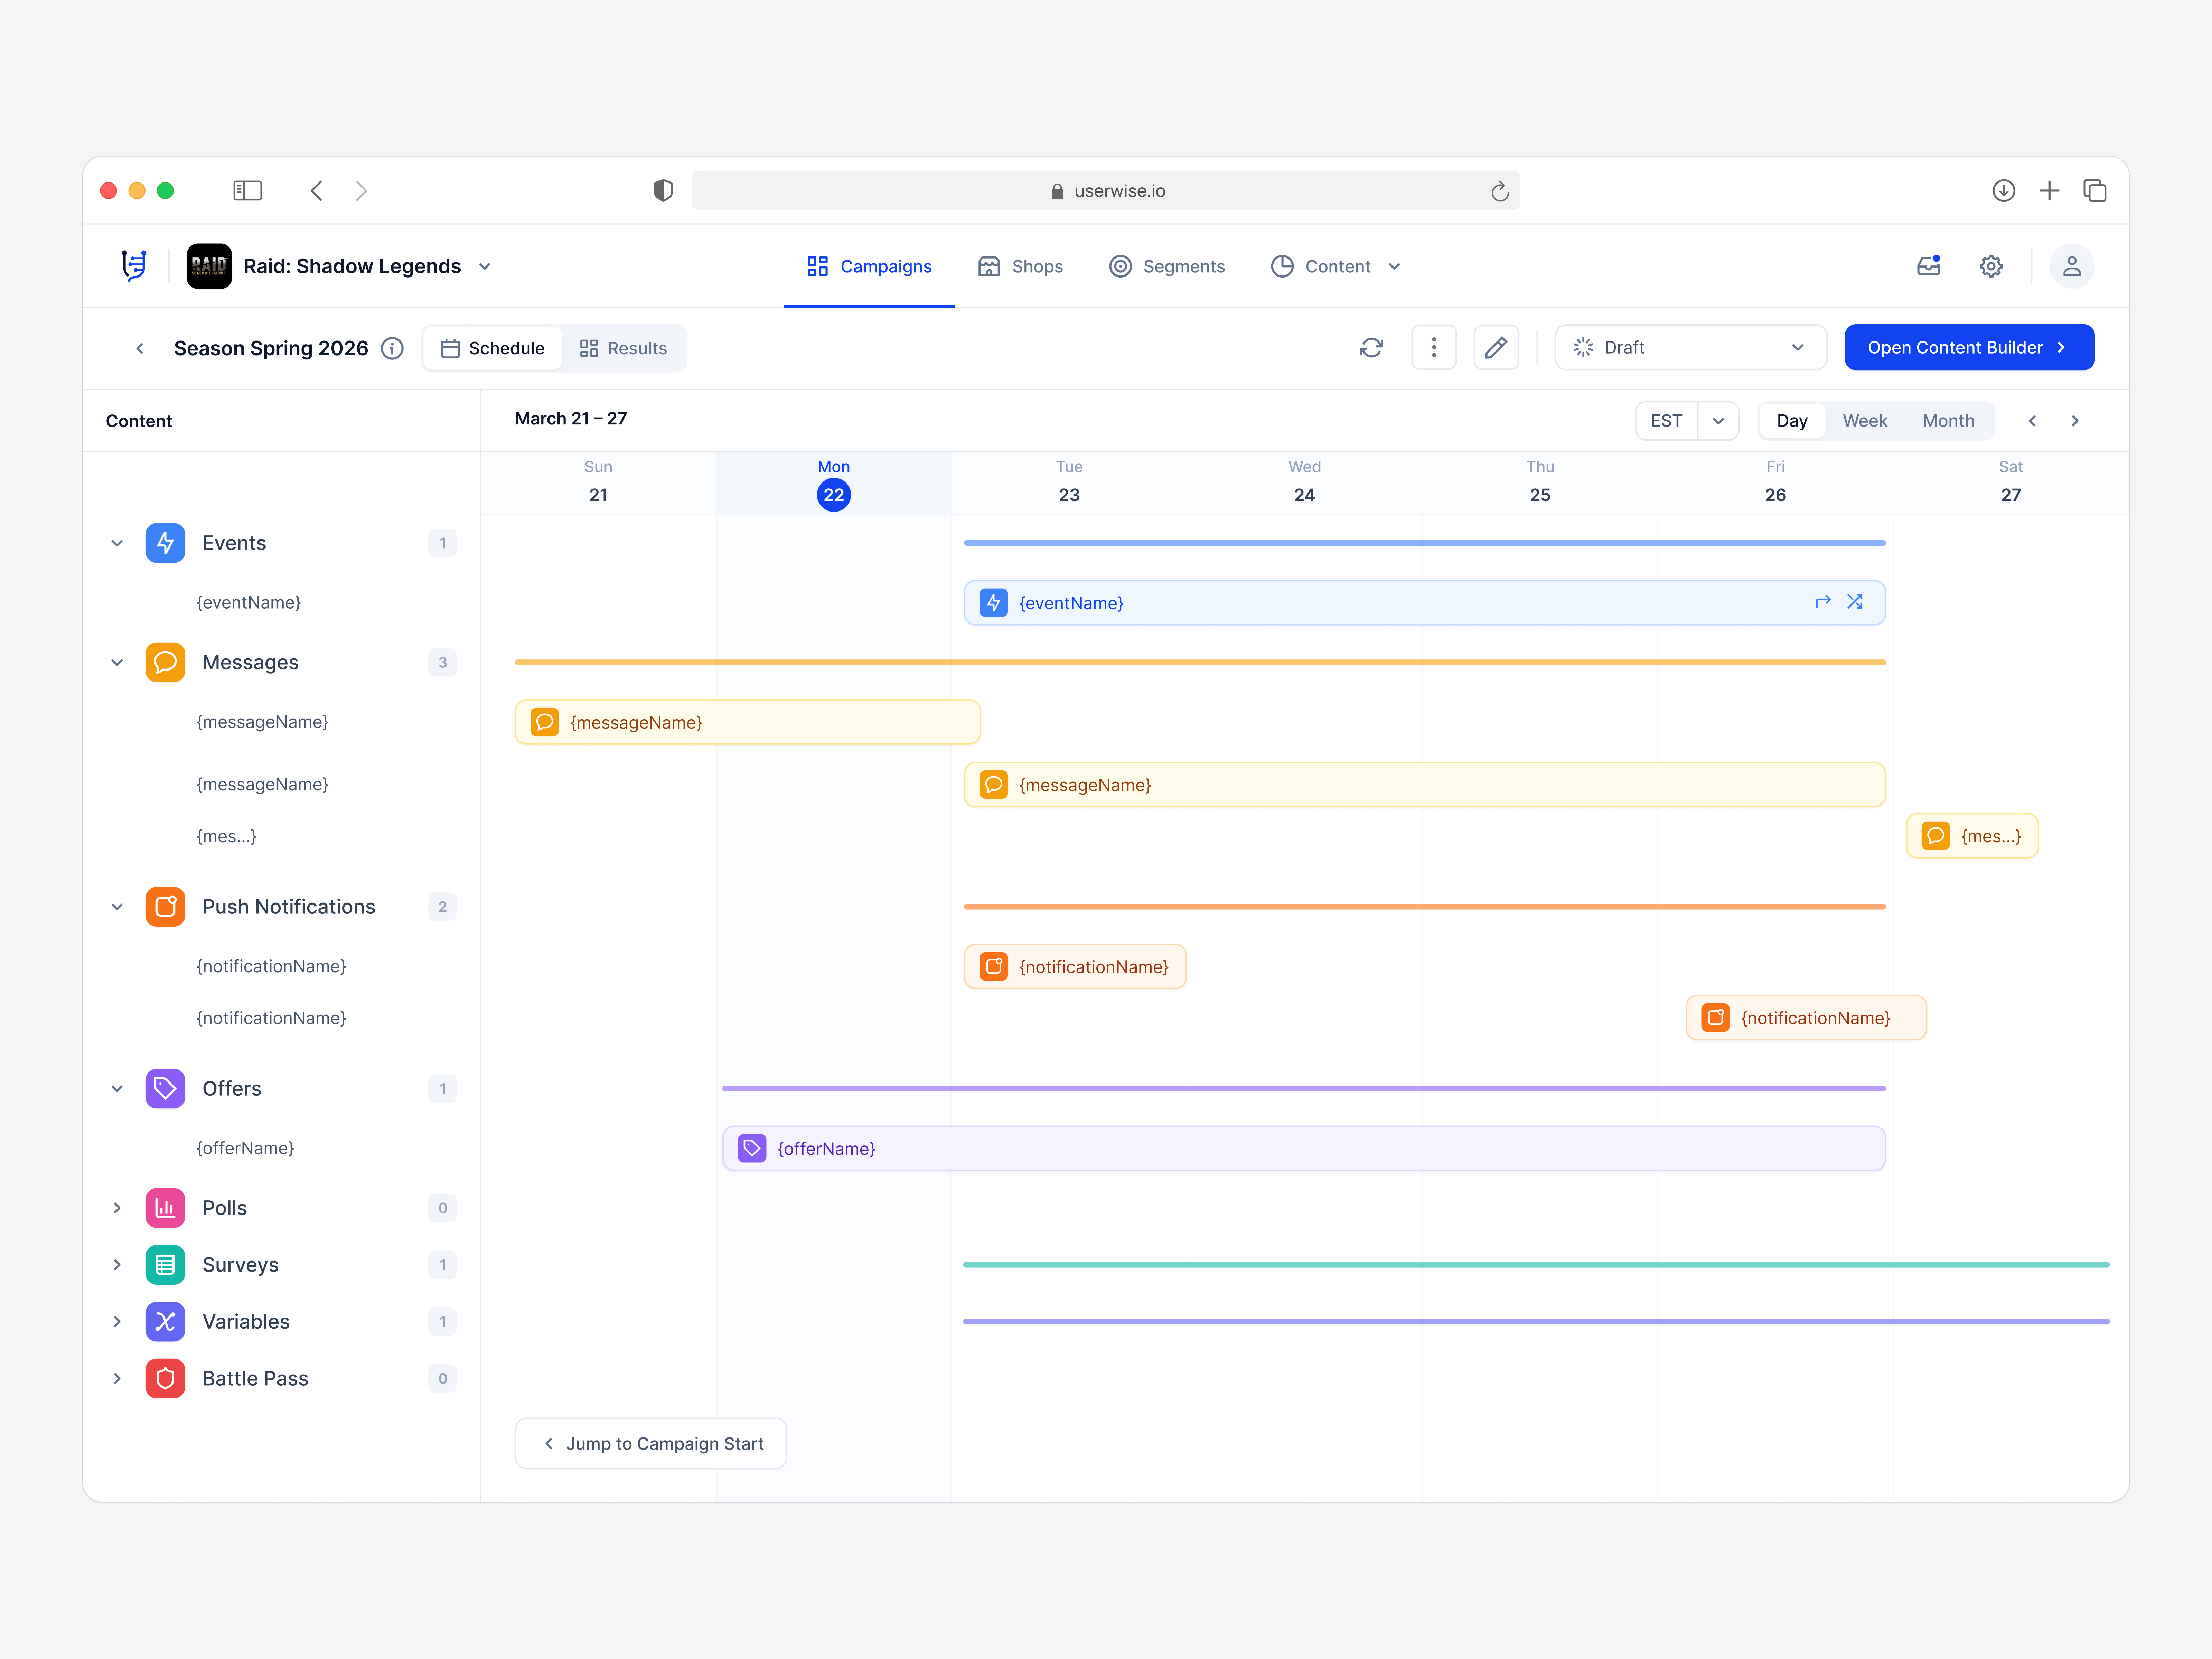Open the Segments menu item

click(x=1167, y=266)
